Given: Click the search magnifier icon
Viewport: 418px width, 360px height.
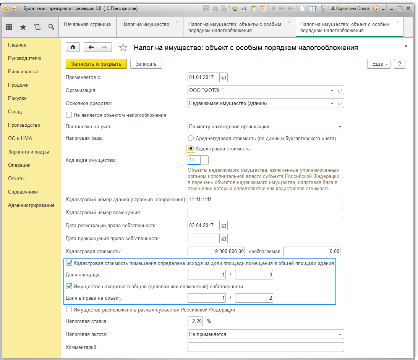Looking at the screenshot, I should 51,27.
